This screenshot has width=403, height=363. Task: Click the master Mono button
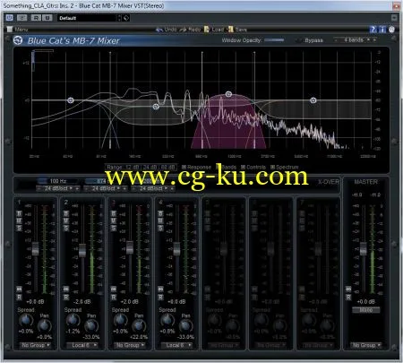click(x=366, y=310)
